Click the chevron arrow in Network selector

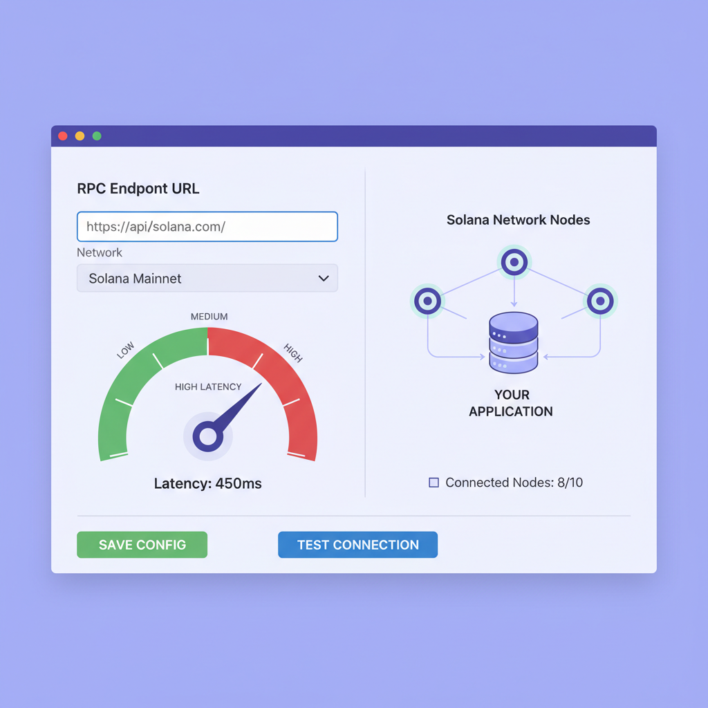point(323,279)
